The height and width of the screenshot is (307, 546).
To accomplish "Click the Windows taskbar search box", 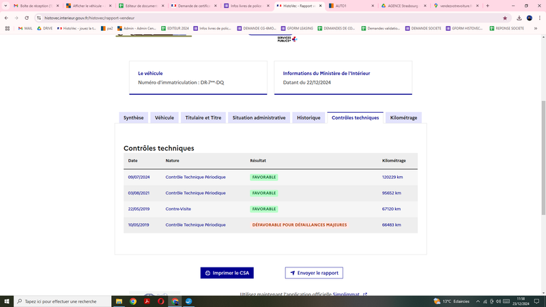I will (x=63, y=302).
